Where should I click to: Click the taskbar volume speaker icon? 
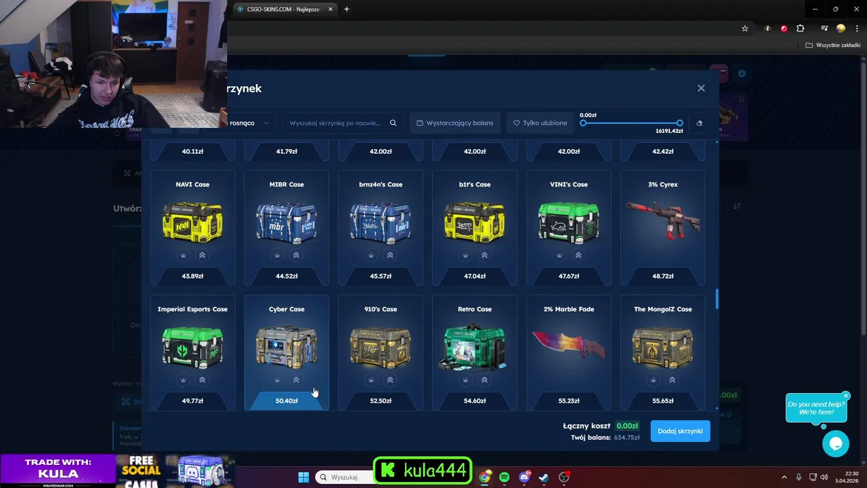[x=824, y=477]
